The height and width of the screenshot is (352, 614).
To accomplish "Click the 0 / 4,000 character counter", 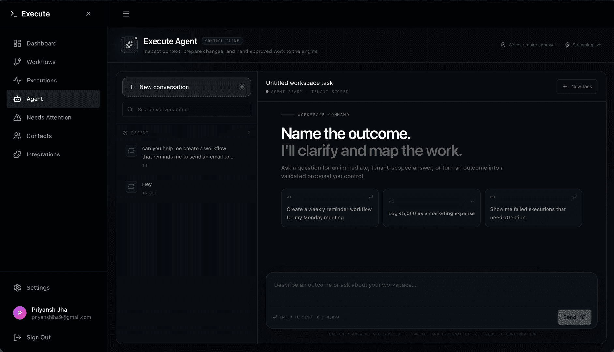I will 328,317.
